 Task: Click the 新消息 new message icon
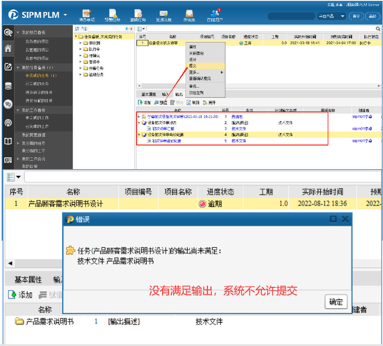tap(189, 15)
